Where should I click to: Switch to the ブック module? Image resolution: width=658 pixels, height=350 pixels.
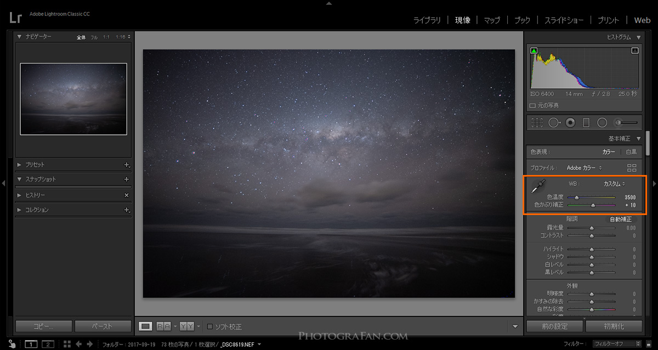(x=522, y=20)
